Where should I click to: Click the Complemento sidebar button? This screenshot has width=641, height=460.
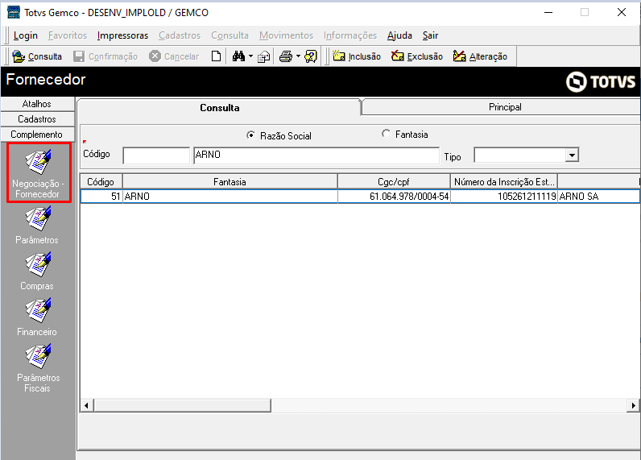click(x=37, y=135)
